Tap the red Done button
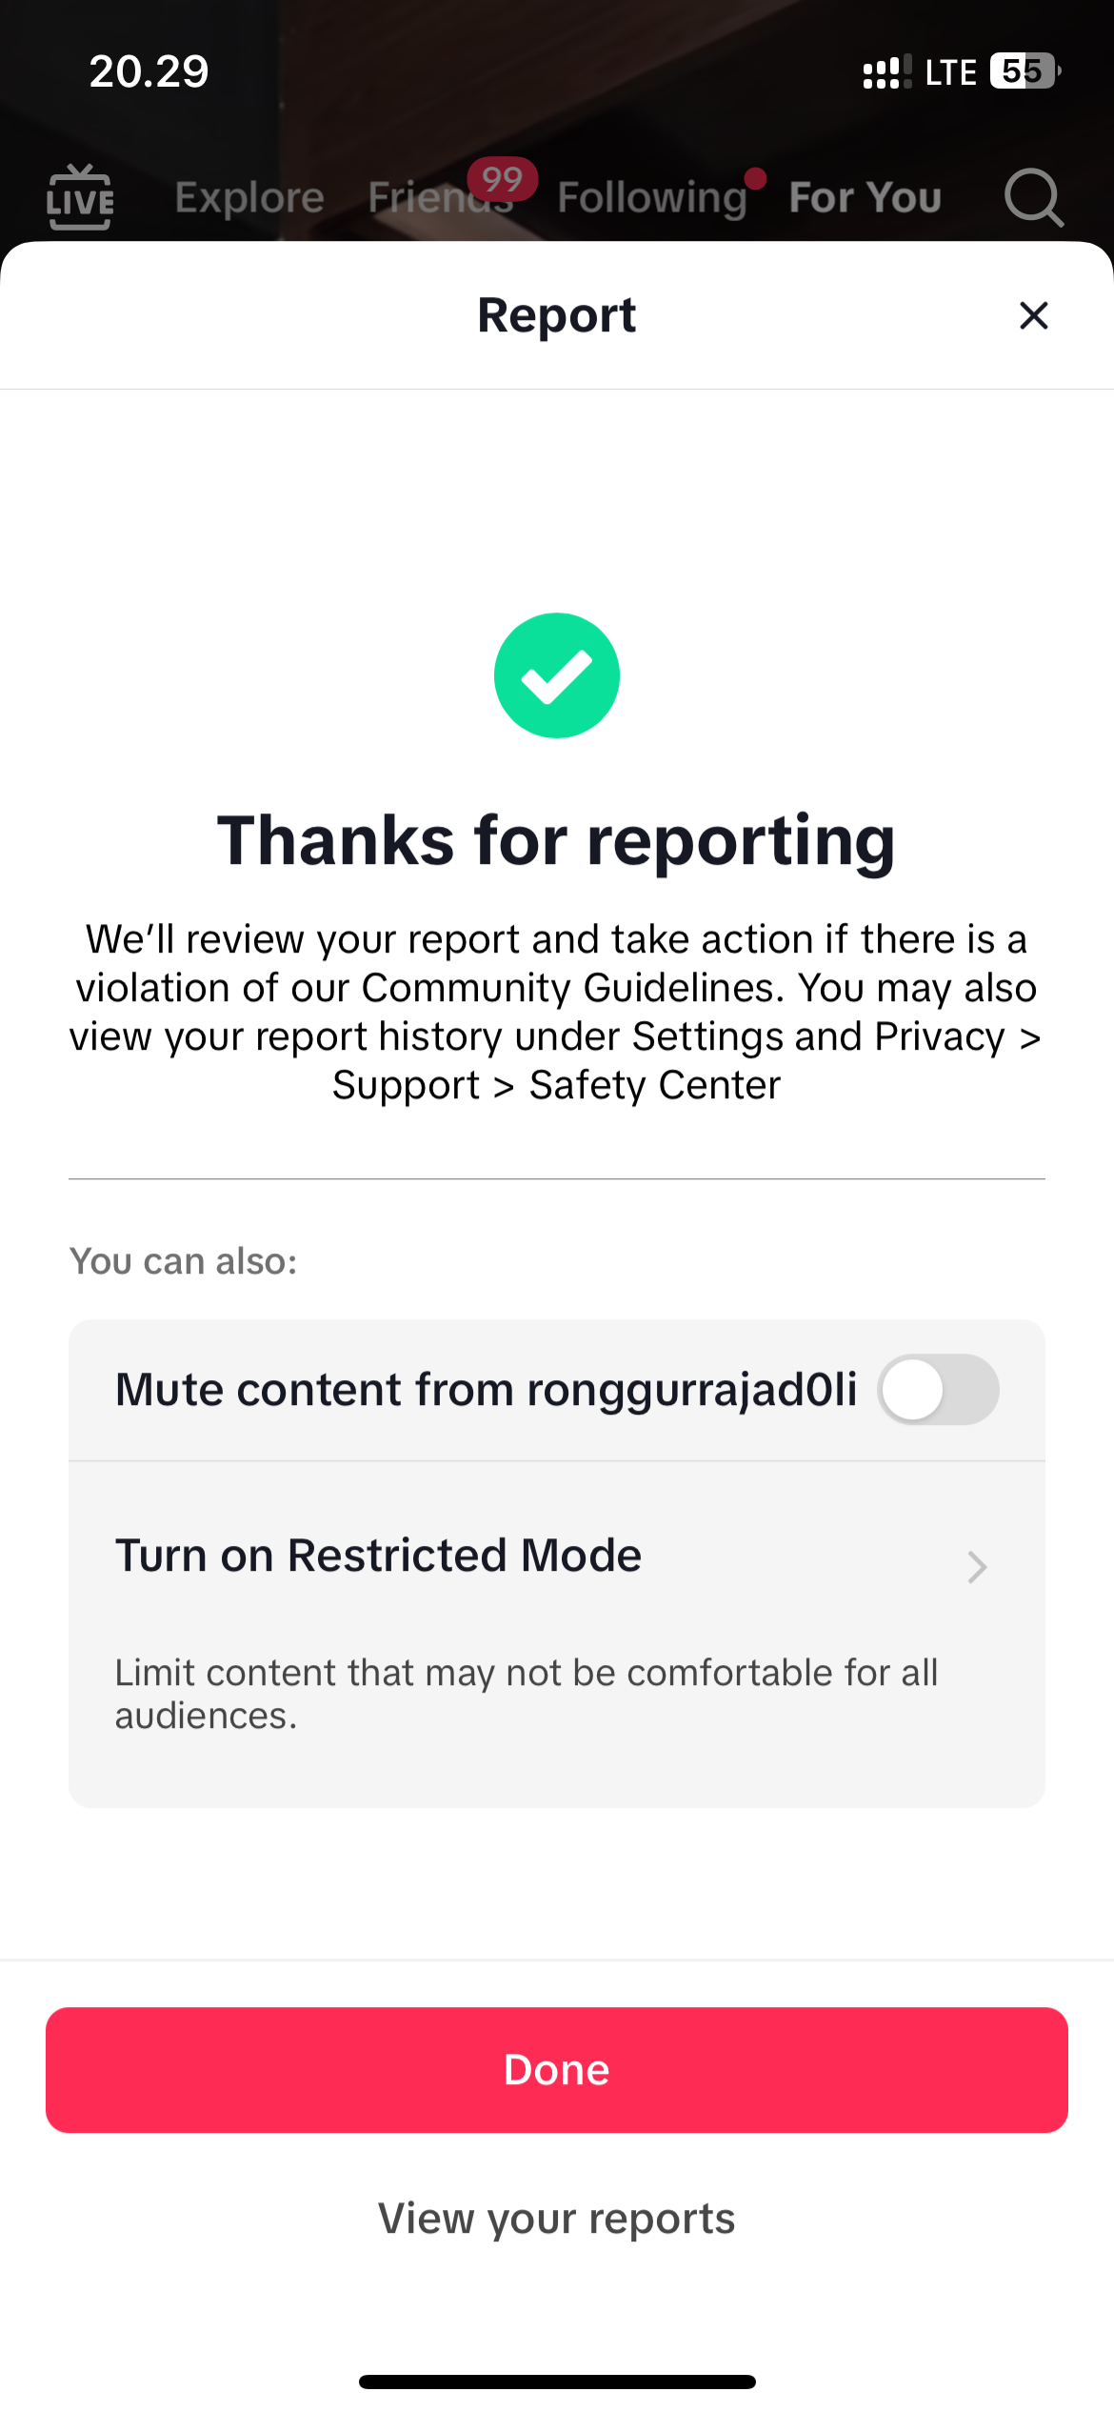Image resolution: width=1114 pixels, height=2412 pixels. coord(557,2070)
